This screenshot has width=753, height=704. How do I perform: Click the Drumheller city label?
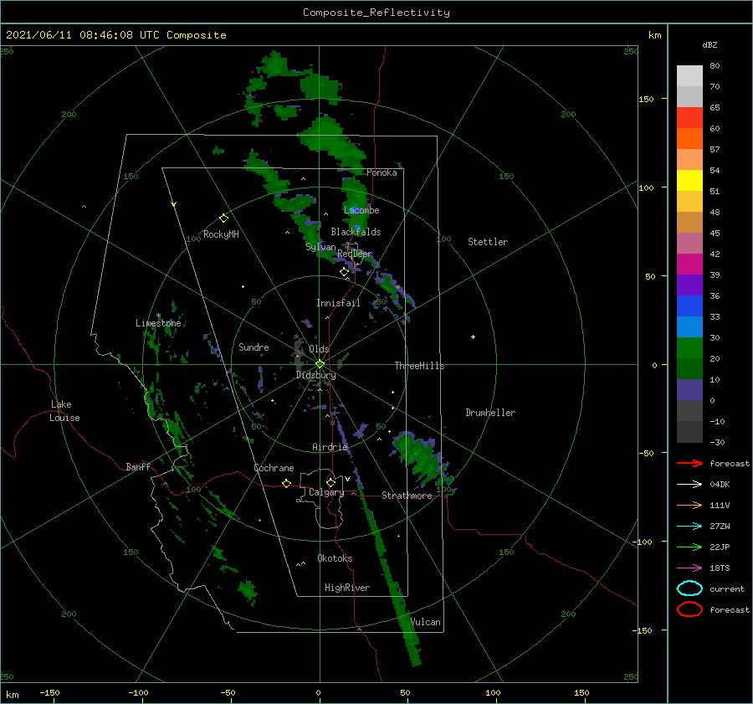pyautogui.click(x=490, y=413)
